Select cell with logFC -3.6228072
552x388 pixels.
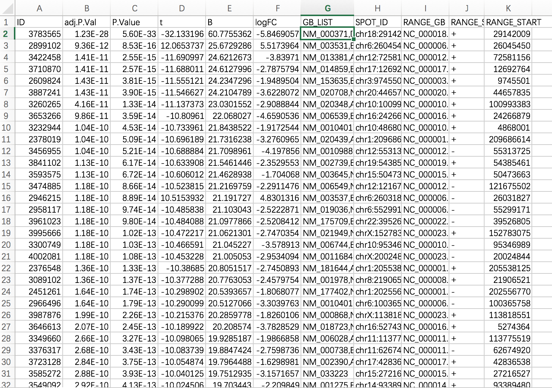[277, 92]
